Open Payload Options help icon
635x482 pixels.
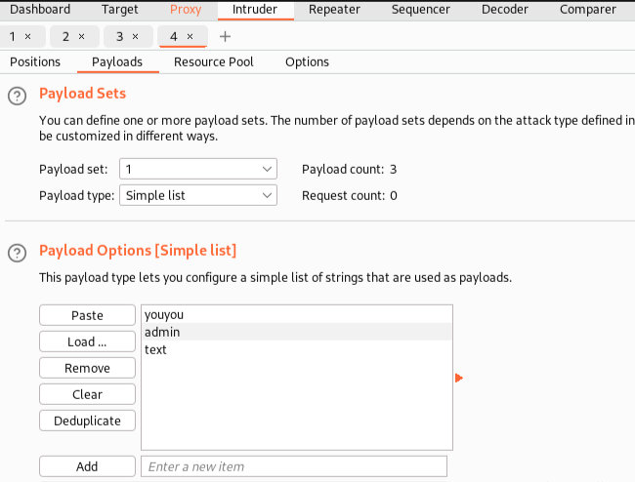(17, 253)
